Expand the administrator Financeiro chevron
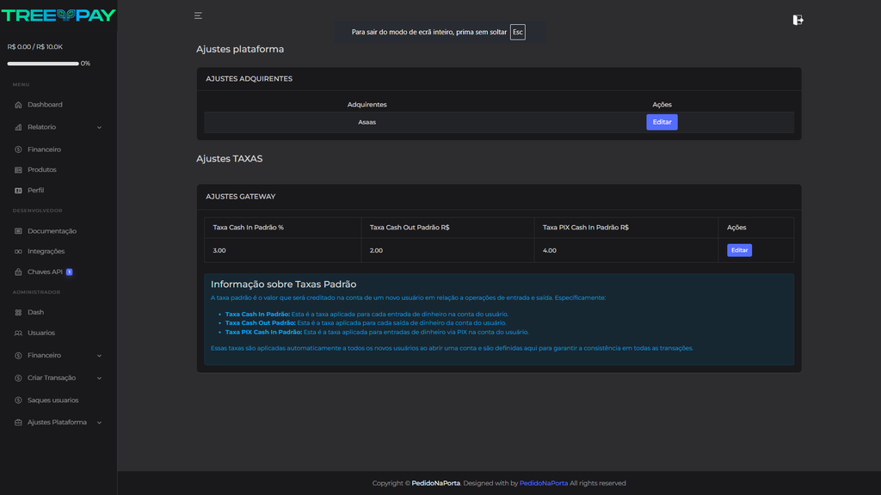The width and height of the screenshot is (881, 495). [99, 356]
